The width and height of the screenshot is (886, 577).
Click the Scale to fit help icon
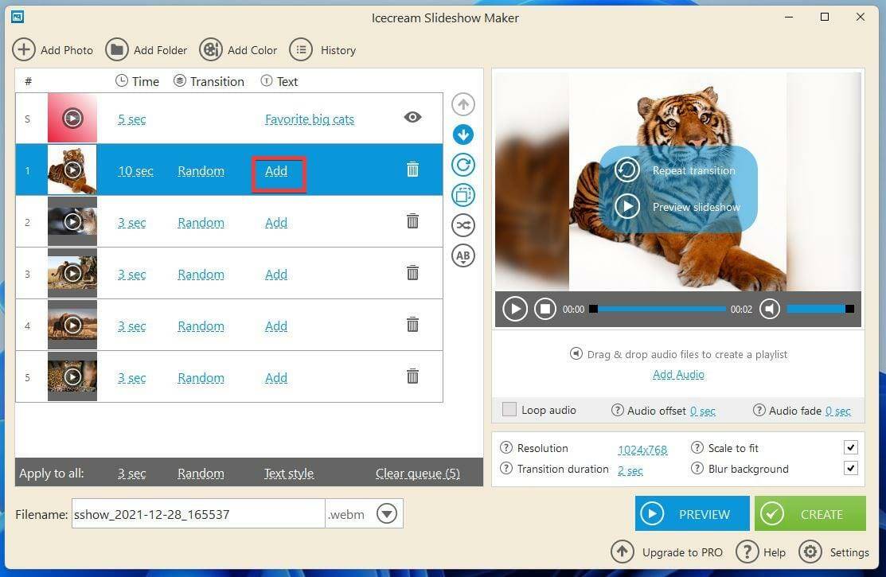pyautogui.click(x=697, y=447)
